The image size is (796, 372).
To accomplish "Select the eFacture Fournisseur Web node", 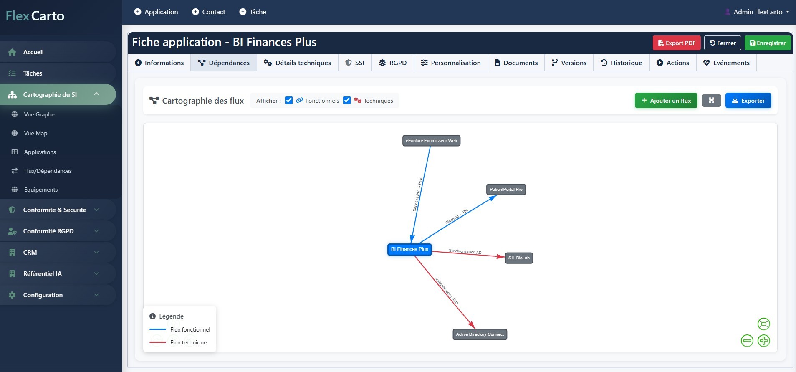I will click(431, 141).
